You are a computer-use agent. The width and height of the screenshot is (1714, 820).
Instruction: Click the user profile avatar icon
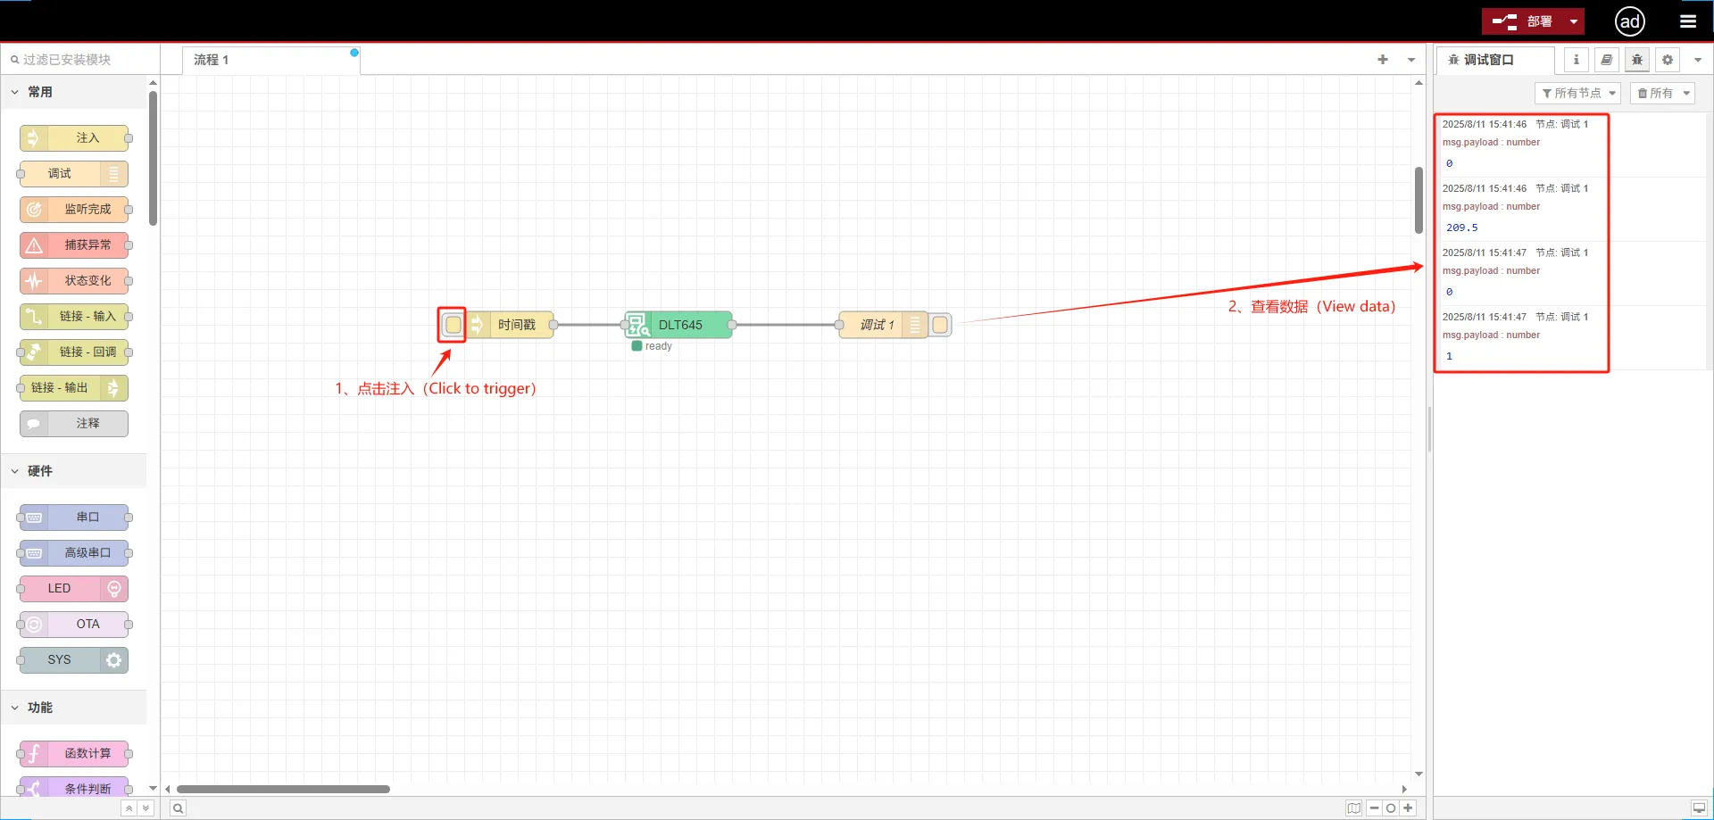click(1629, 21)
